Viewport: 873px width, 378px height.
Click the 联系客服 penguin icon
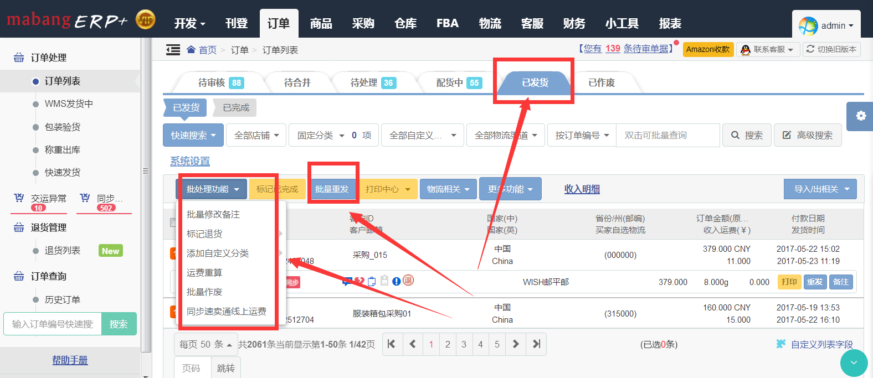[x=746, y=50]
